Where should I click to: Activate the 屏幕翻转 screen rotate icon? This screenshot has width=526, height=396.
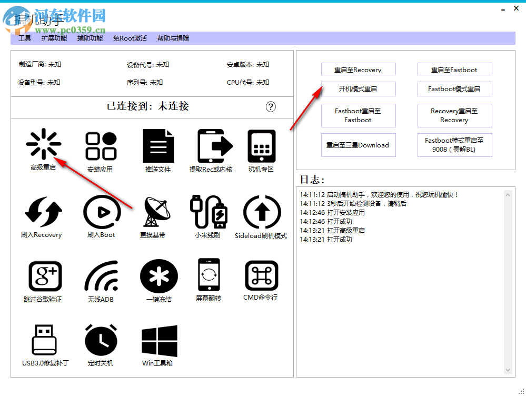tap(209, 274)
